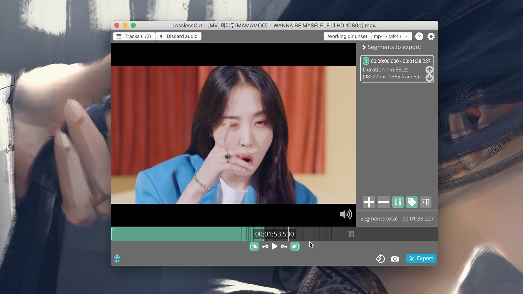Mute the video with the speaker icon
Screen dimensions: 523x294
[345, 215]
